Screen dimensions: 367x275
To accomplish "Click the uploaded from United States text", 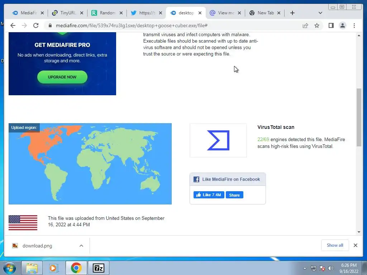I will [x=106, y=221].
